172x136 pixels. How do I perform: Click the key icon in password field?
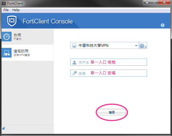tap(74, 73)
